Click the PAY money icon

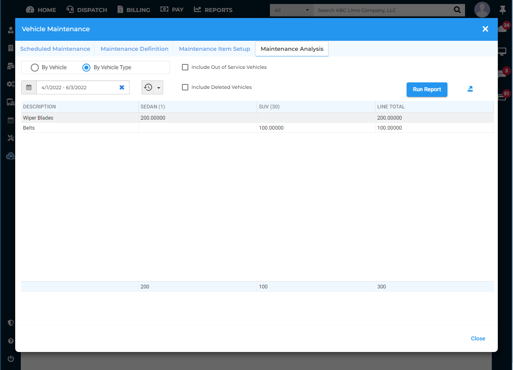click(x=164, y=9)
